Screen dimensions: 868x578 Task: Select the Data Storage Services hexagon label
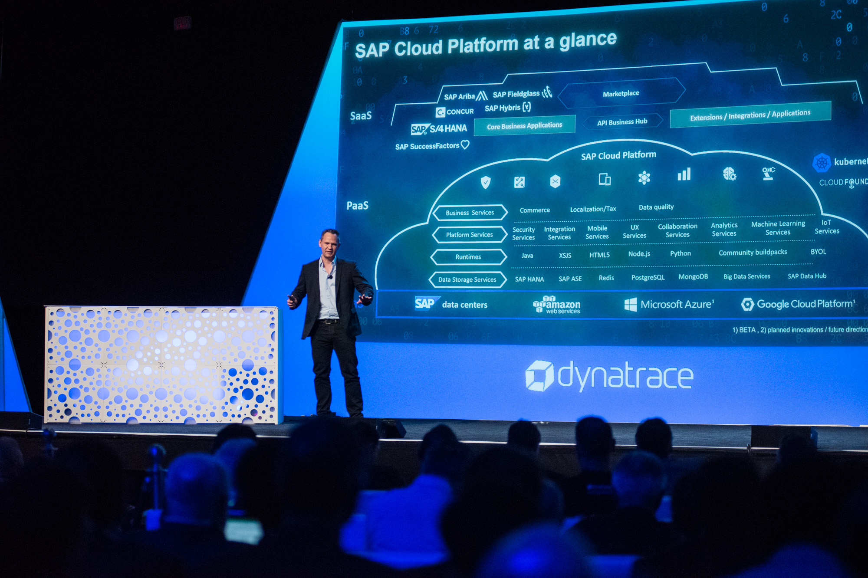click(x=467, y=280)
